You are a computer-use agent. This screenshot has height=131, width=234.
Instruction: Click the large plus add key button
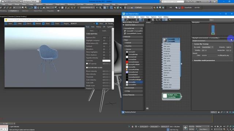(x=185, y=128)
